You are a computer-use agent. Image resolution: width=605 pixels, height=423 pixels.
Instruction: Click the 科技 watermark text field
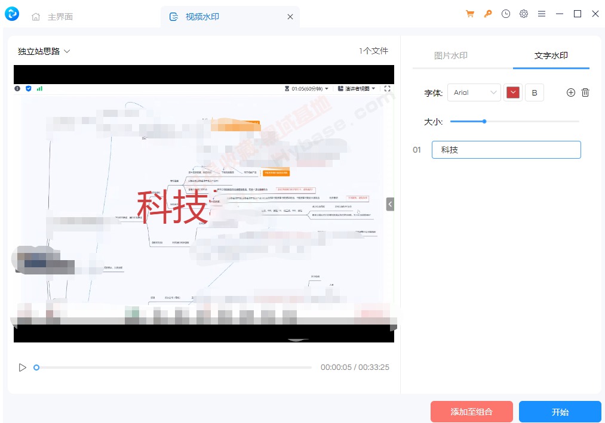(x=506, y=150)
